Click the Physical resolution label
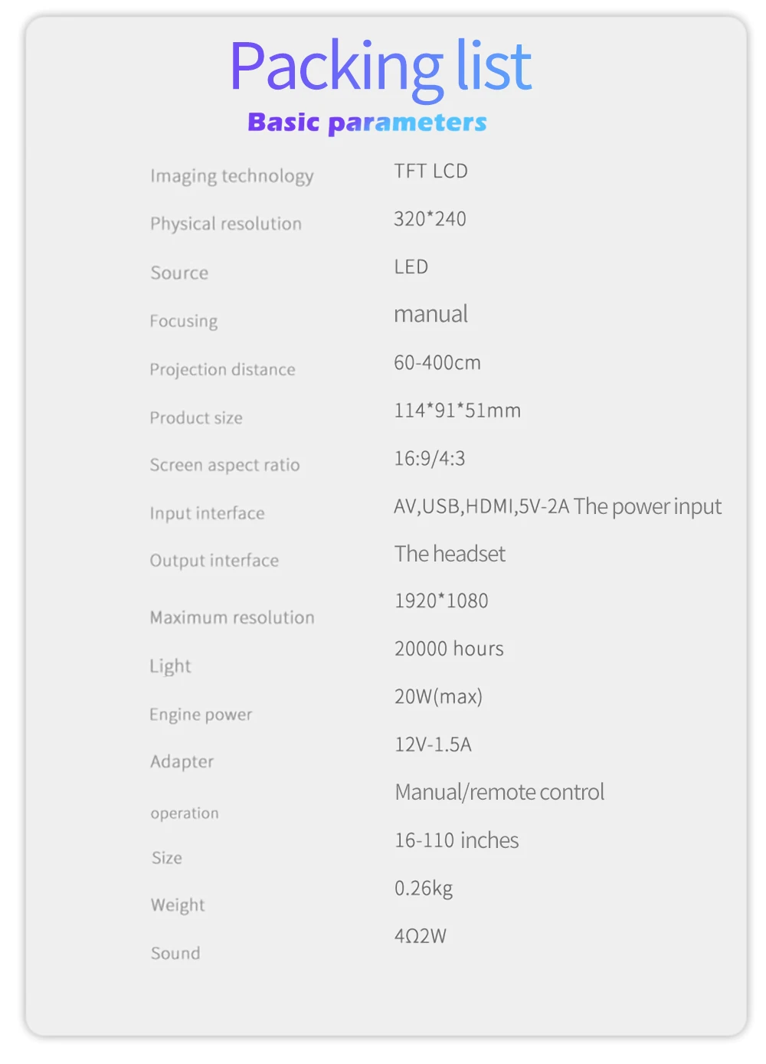 (226, 224)
